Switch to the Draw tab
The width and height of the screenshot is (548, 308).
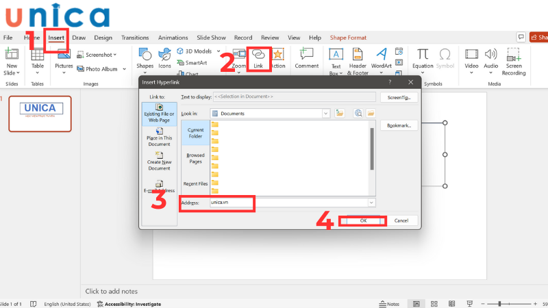coord(79,38)
